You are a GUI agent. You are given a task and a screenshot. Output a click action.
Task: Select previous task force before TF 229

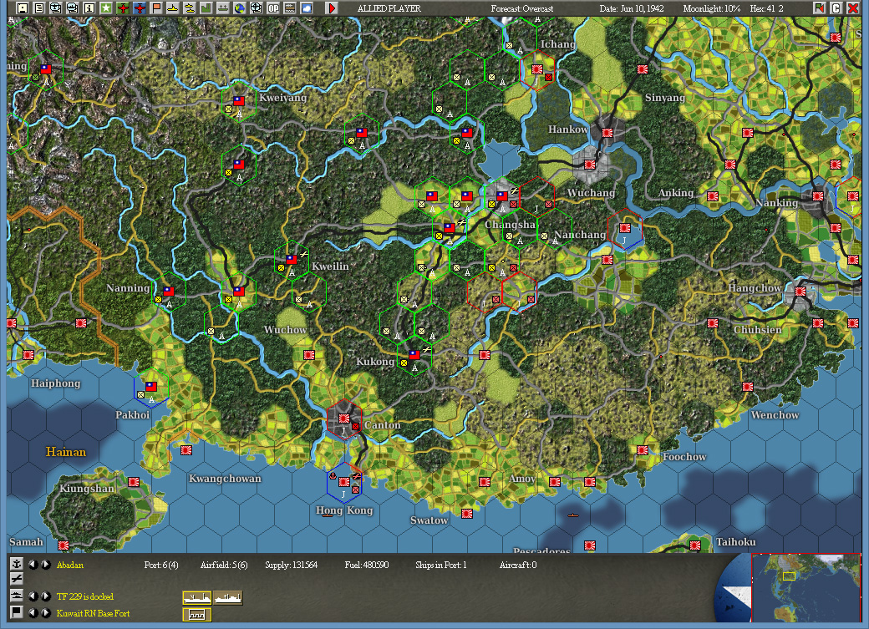(33, 596)
